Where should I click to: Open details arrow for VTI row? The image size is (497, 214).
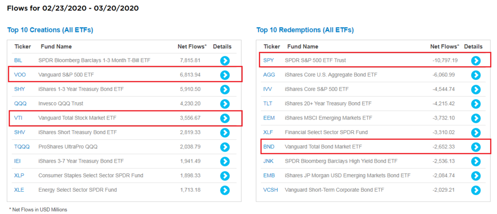[x=225, y=118]
